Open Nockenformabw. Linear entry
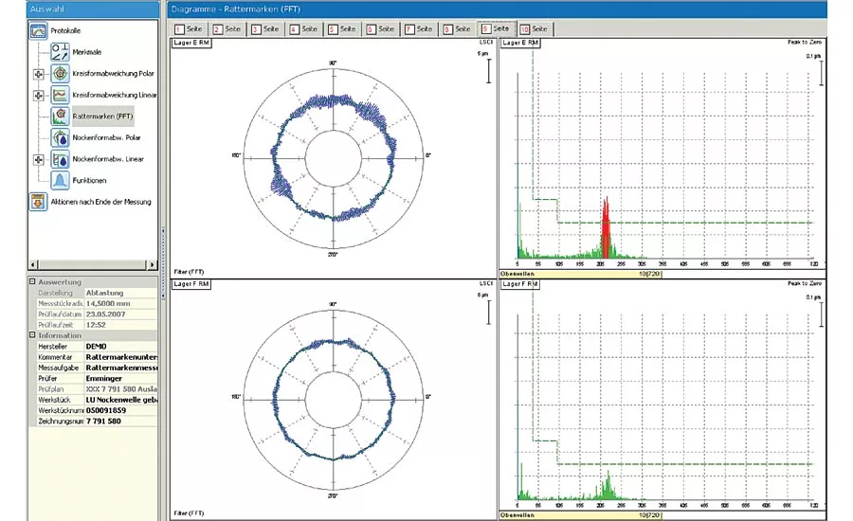 click(x=108, y=159)
